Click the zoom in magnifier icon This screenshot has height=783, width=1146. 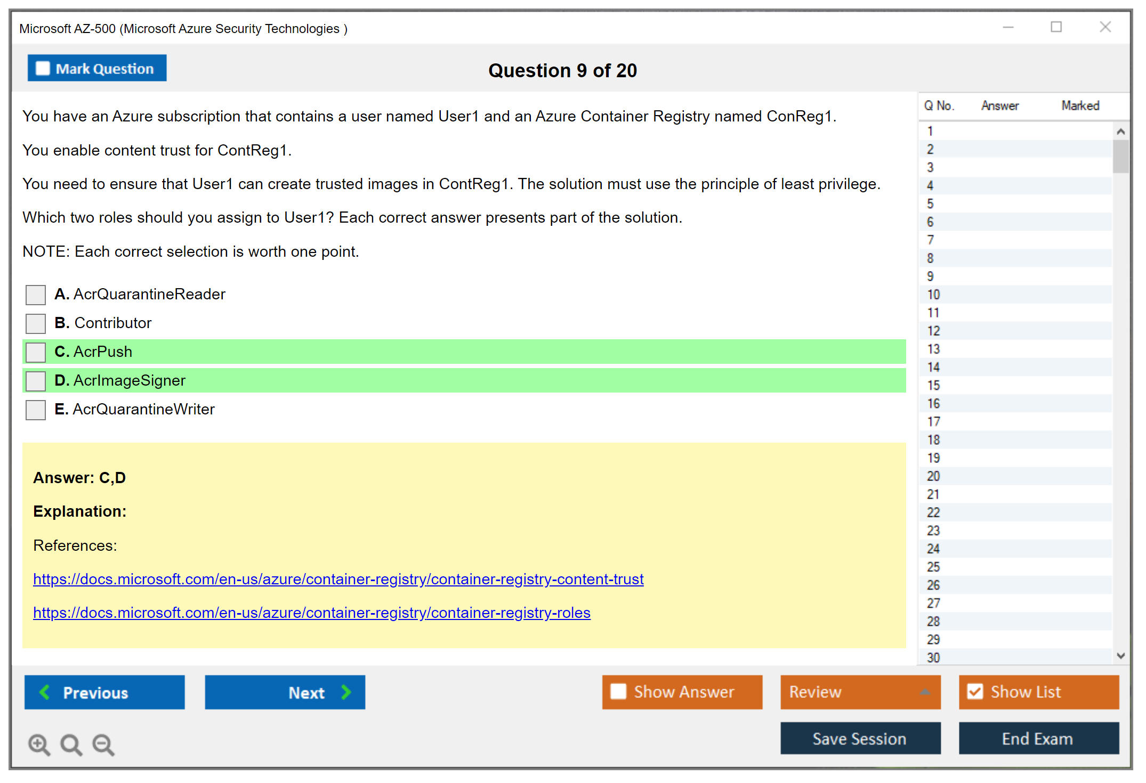(38, 744)
